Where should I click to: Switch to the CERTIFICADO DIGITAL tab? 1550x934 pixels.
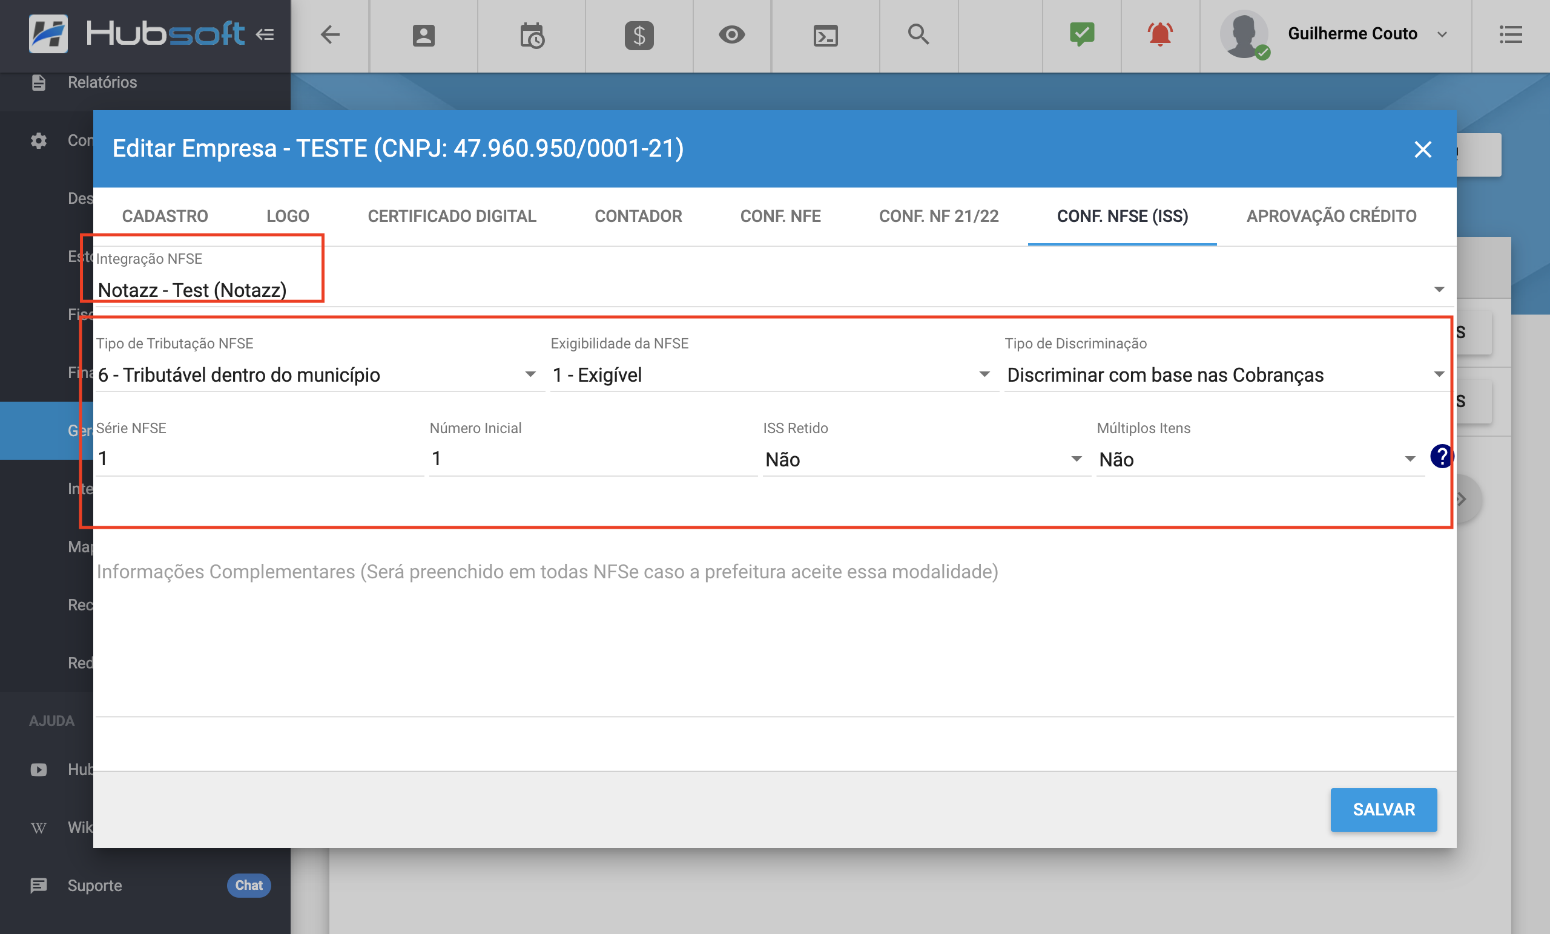coord(452,216)
